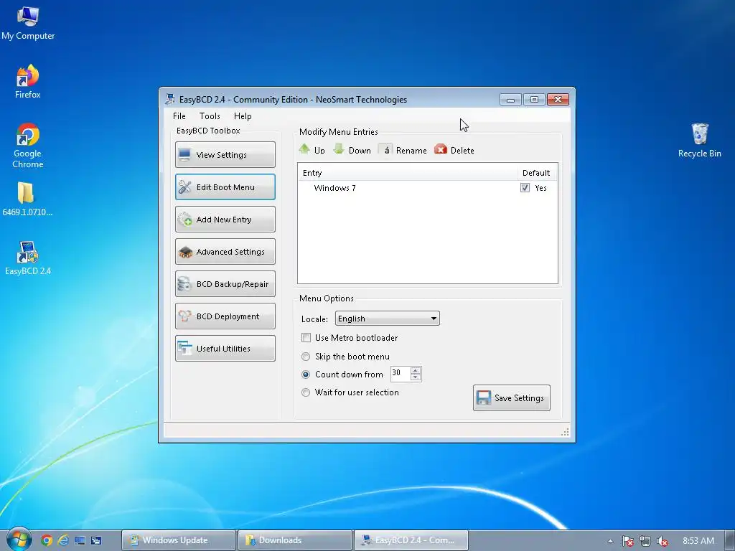Open Google Chrome desktop shortcut
This screenshot has width=735, height=551.
28,145
